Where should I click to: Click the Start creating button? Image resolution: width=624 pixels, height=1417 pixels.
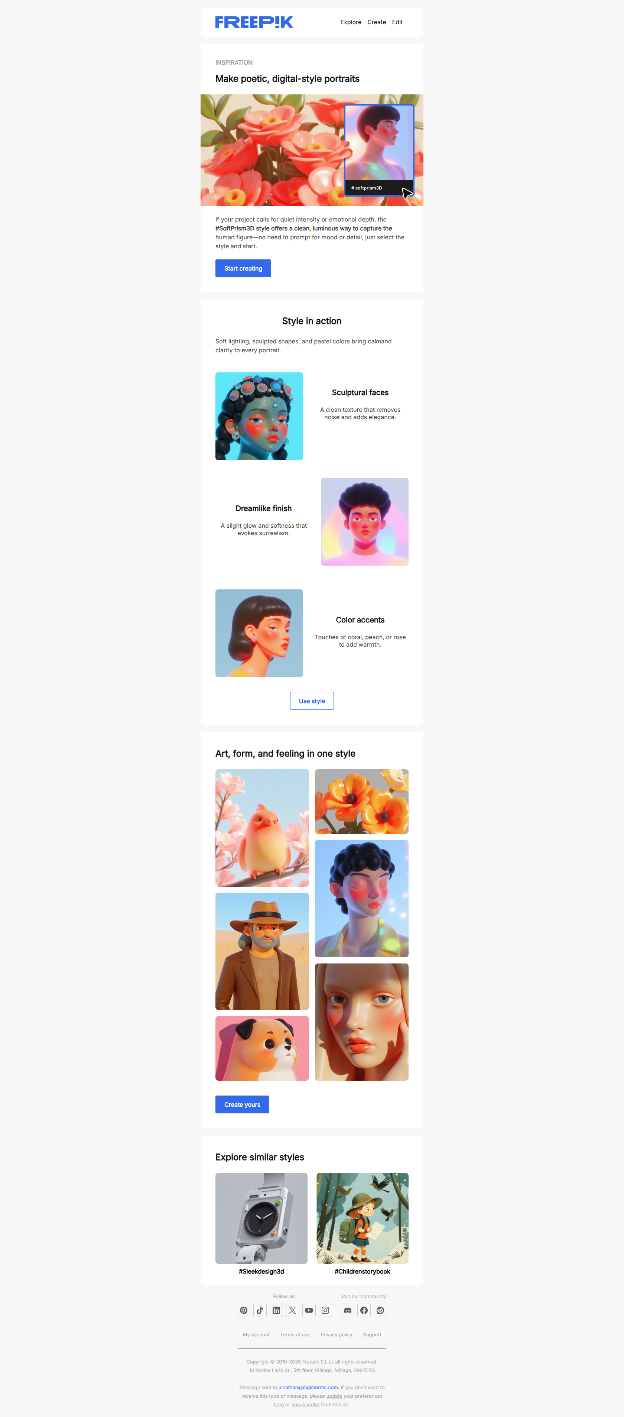243,268
